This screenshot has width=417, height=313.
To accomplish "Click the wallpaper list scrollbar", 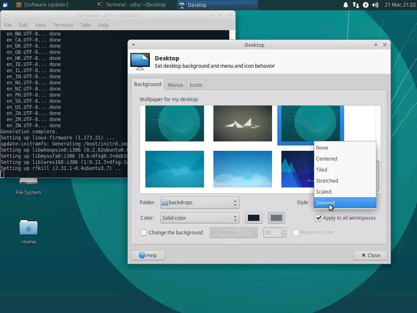I will tap(378, 176).
